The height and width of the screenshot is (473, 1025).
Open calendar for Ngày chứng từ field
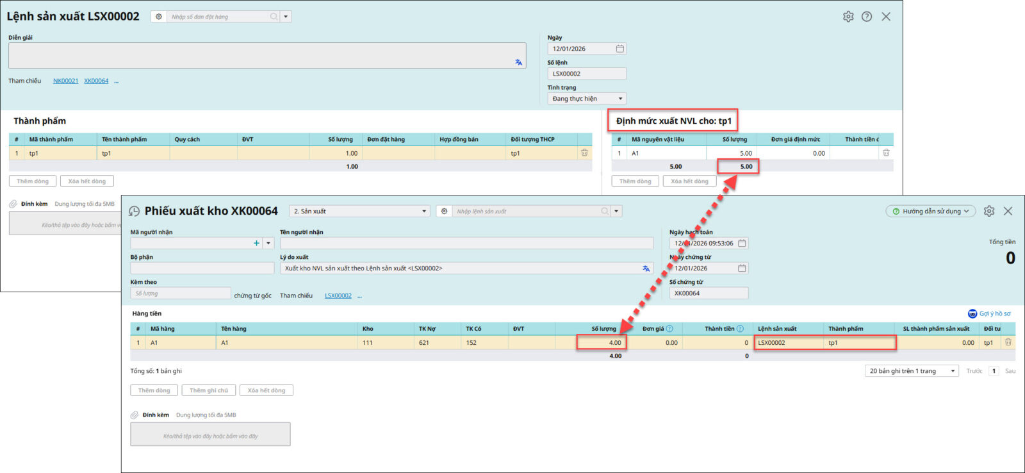pos(742,269)
